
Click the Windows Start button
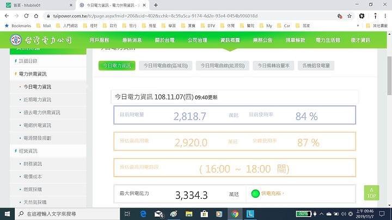pyautogui.click(x=7, y=214)
